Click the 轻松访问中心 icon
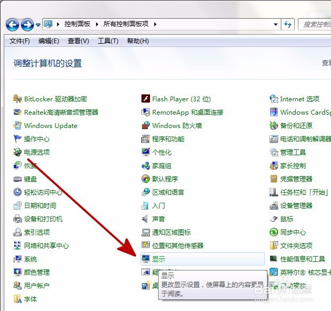The height and width of the screenshot is (311, 331). 17,192
